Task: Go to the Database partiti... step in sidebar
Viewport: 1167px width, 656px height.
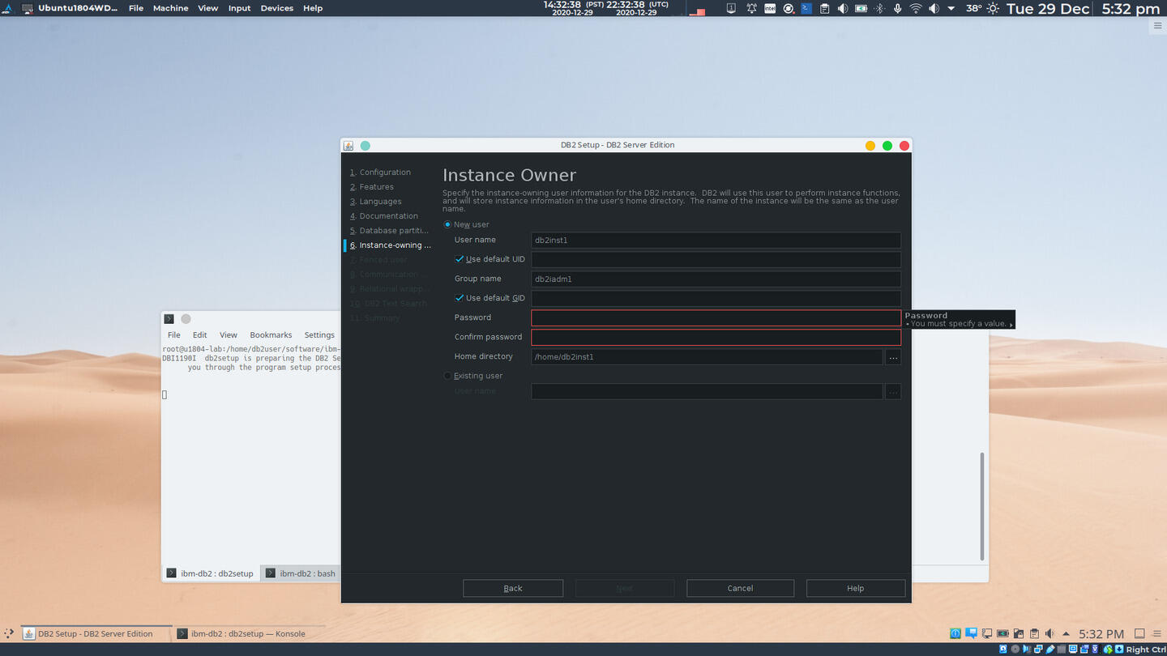Action: pyautogui.click(x=389, y=231)
